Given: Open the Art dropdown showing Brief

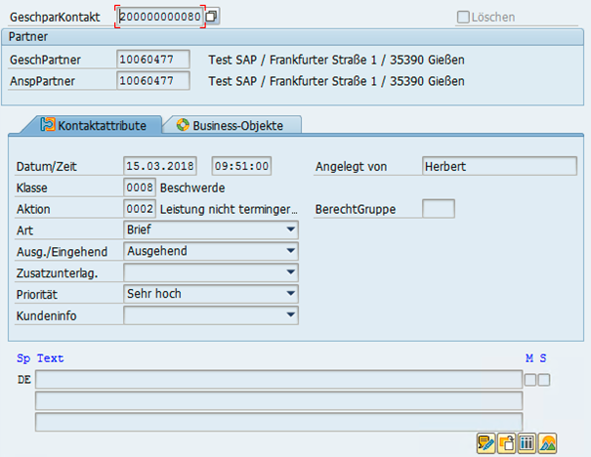Looking at the screenshot, I should 291,229.
